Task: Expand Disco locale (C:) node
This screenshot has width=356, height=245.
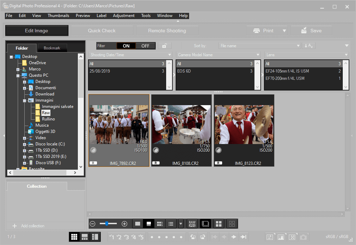Action: 24,144
